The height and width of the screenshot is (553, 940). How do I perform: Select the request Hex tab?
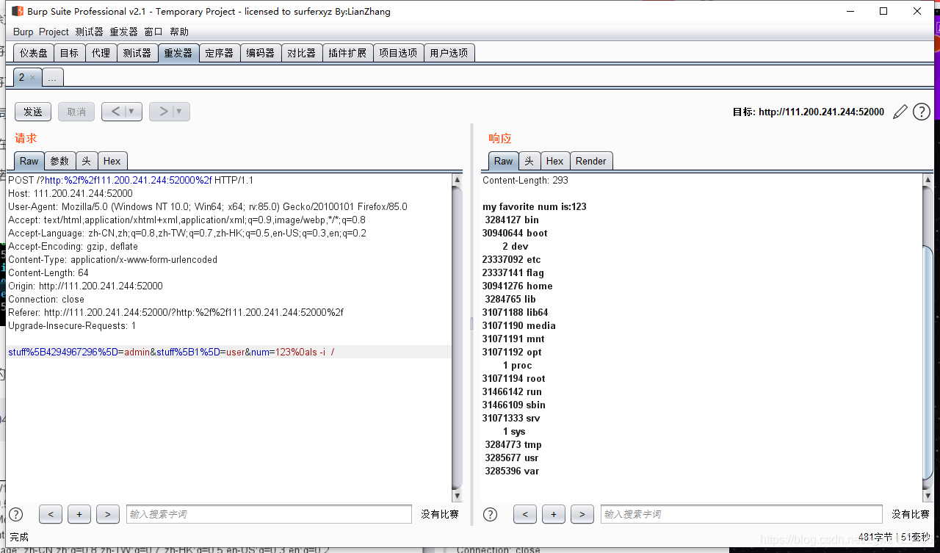[112, 161]
